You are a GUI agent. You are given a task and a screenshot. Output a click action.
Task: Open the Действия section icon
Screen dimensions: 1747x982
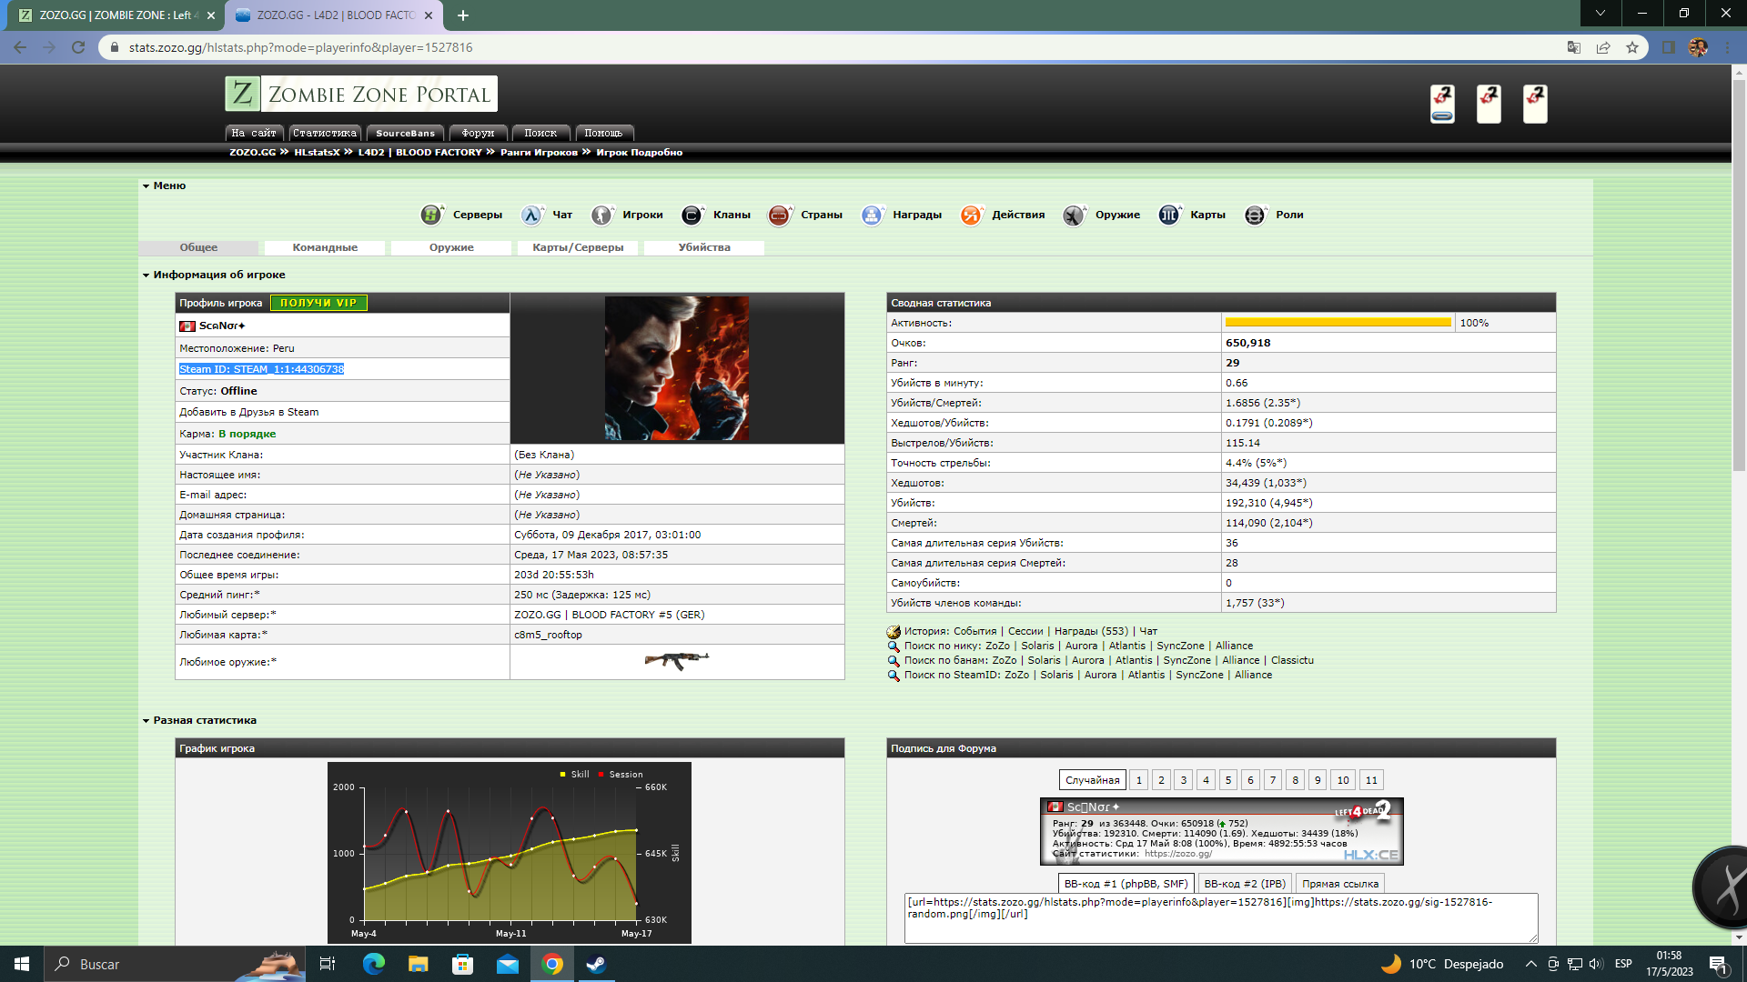click(971, 215)
